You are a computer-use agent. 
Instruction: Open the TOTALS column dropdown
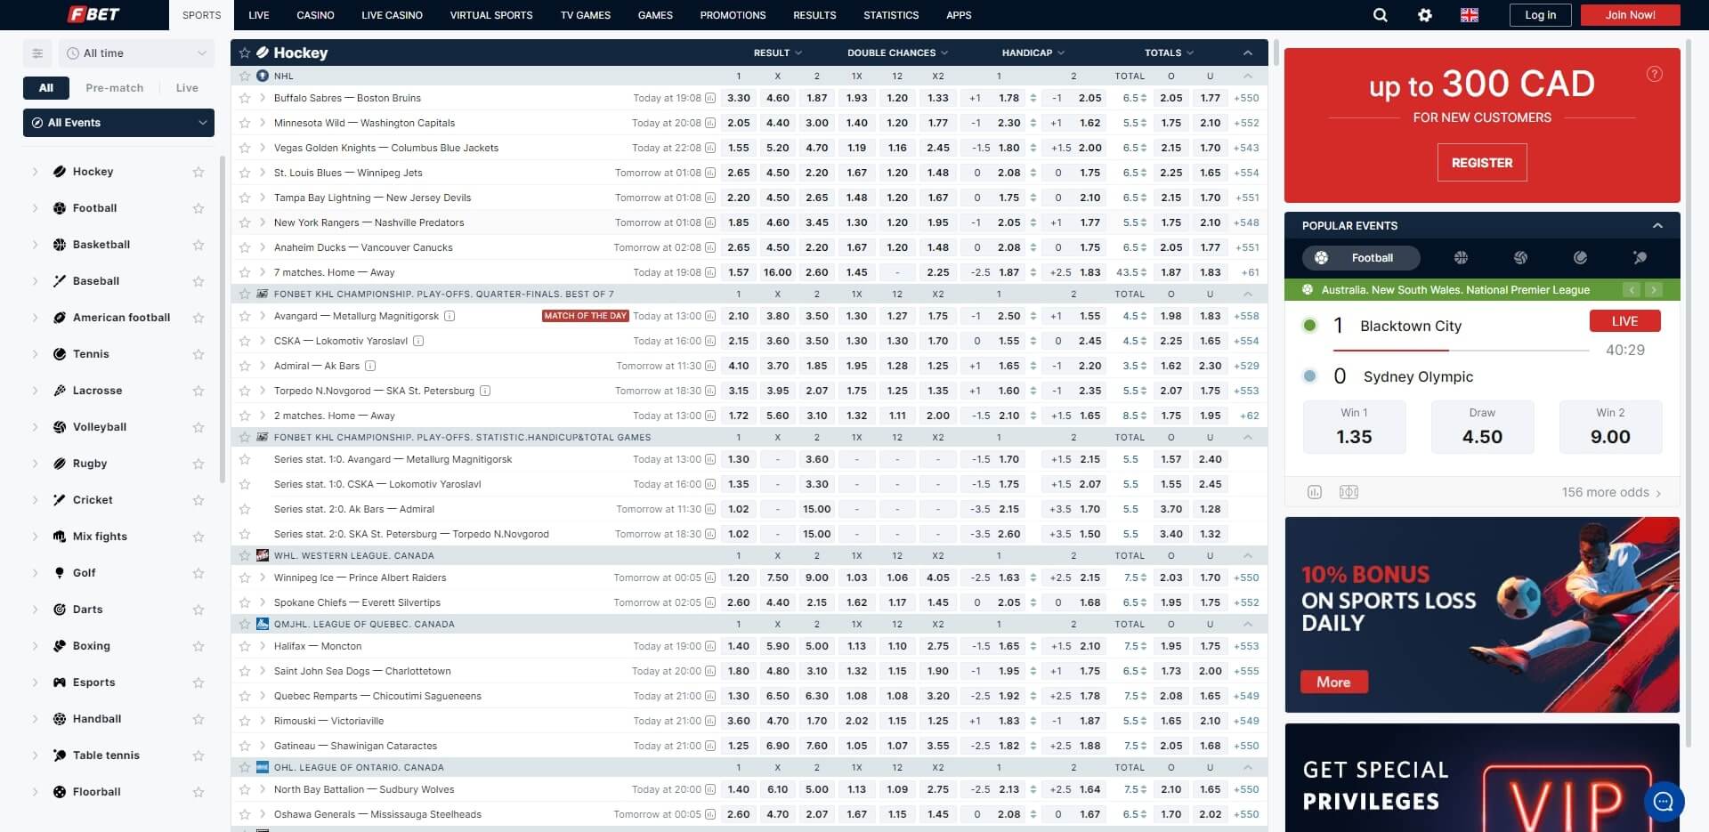pos(1169,53)
